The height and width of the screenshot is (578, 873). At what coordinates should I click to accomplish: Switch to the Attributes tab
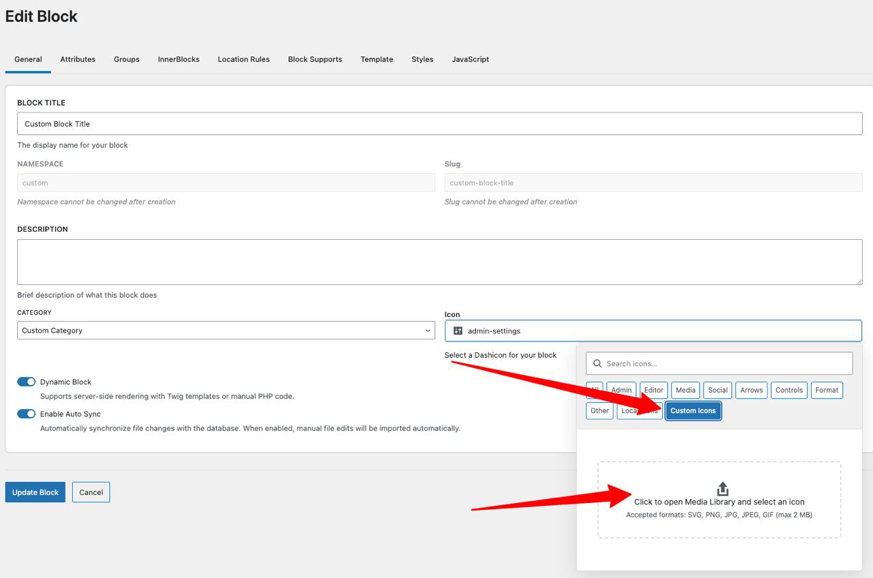[78, 59]
